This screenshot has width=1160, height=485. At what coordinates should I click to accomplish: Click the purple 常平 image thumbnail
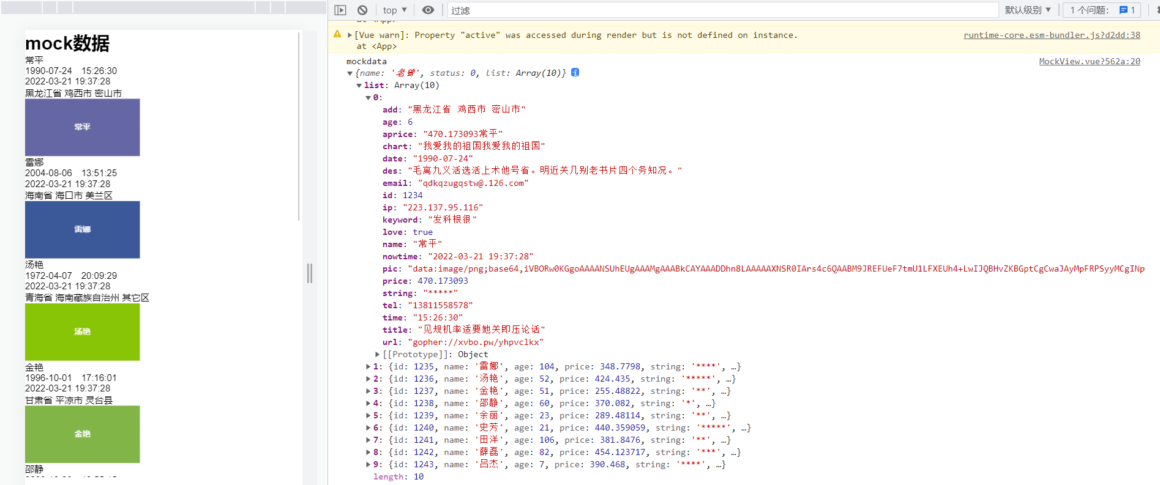[x=82, y=127]
